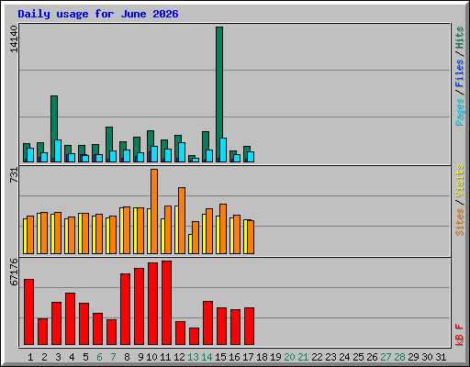This screenshot has width=470, height=367.
Task: Click day label '31' on the axis
Action: [441, 357]
